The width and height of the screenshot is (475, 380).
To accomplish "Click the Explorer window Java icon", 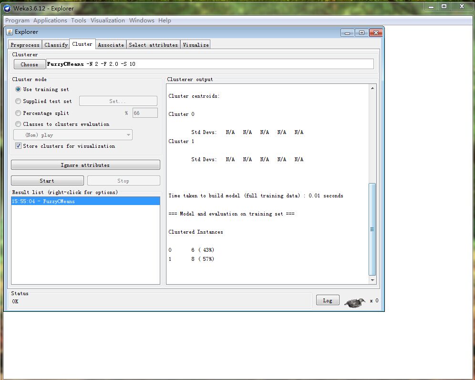I will click(10, 32).
